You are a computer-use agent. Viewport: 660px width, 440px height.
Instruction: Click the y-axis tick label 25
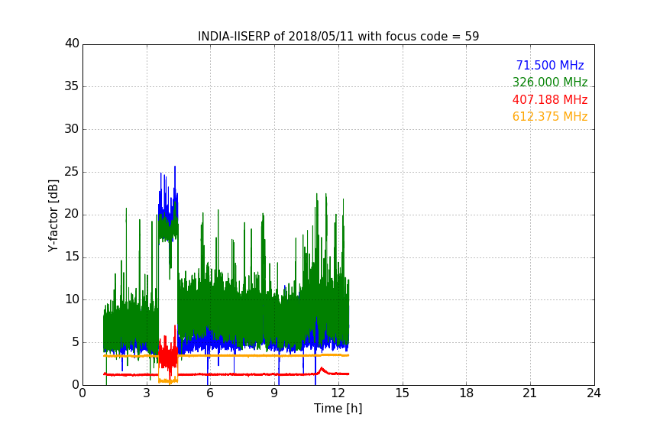(72, 172)
